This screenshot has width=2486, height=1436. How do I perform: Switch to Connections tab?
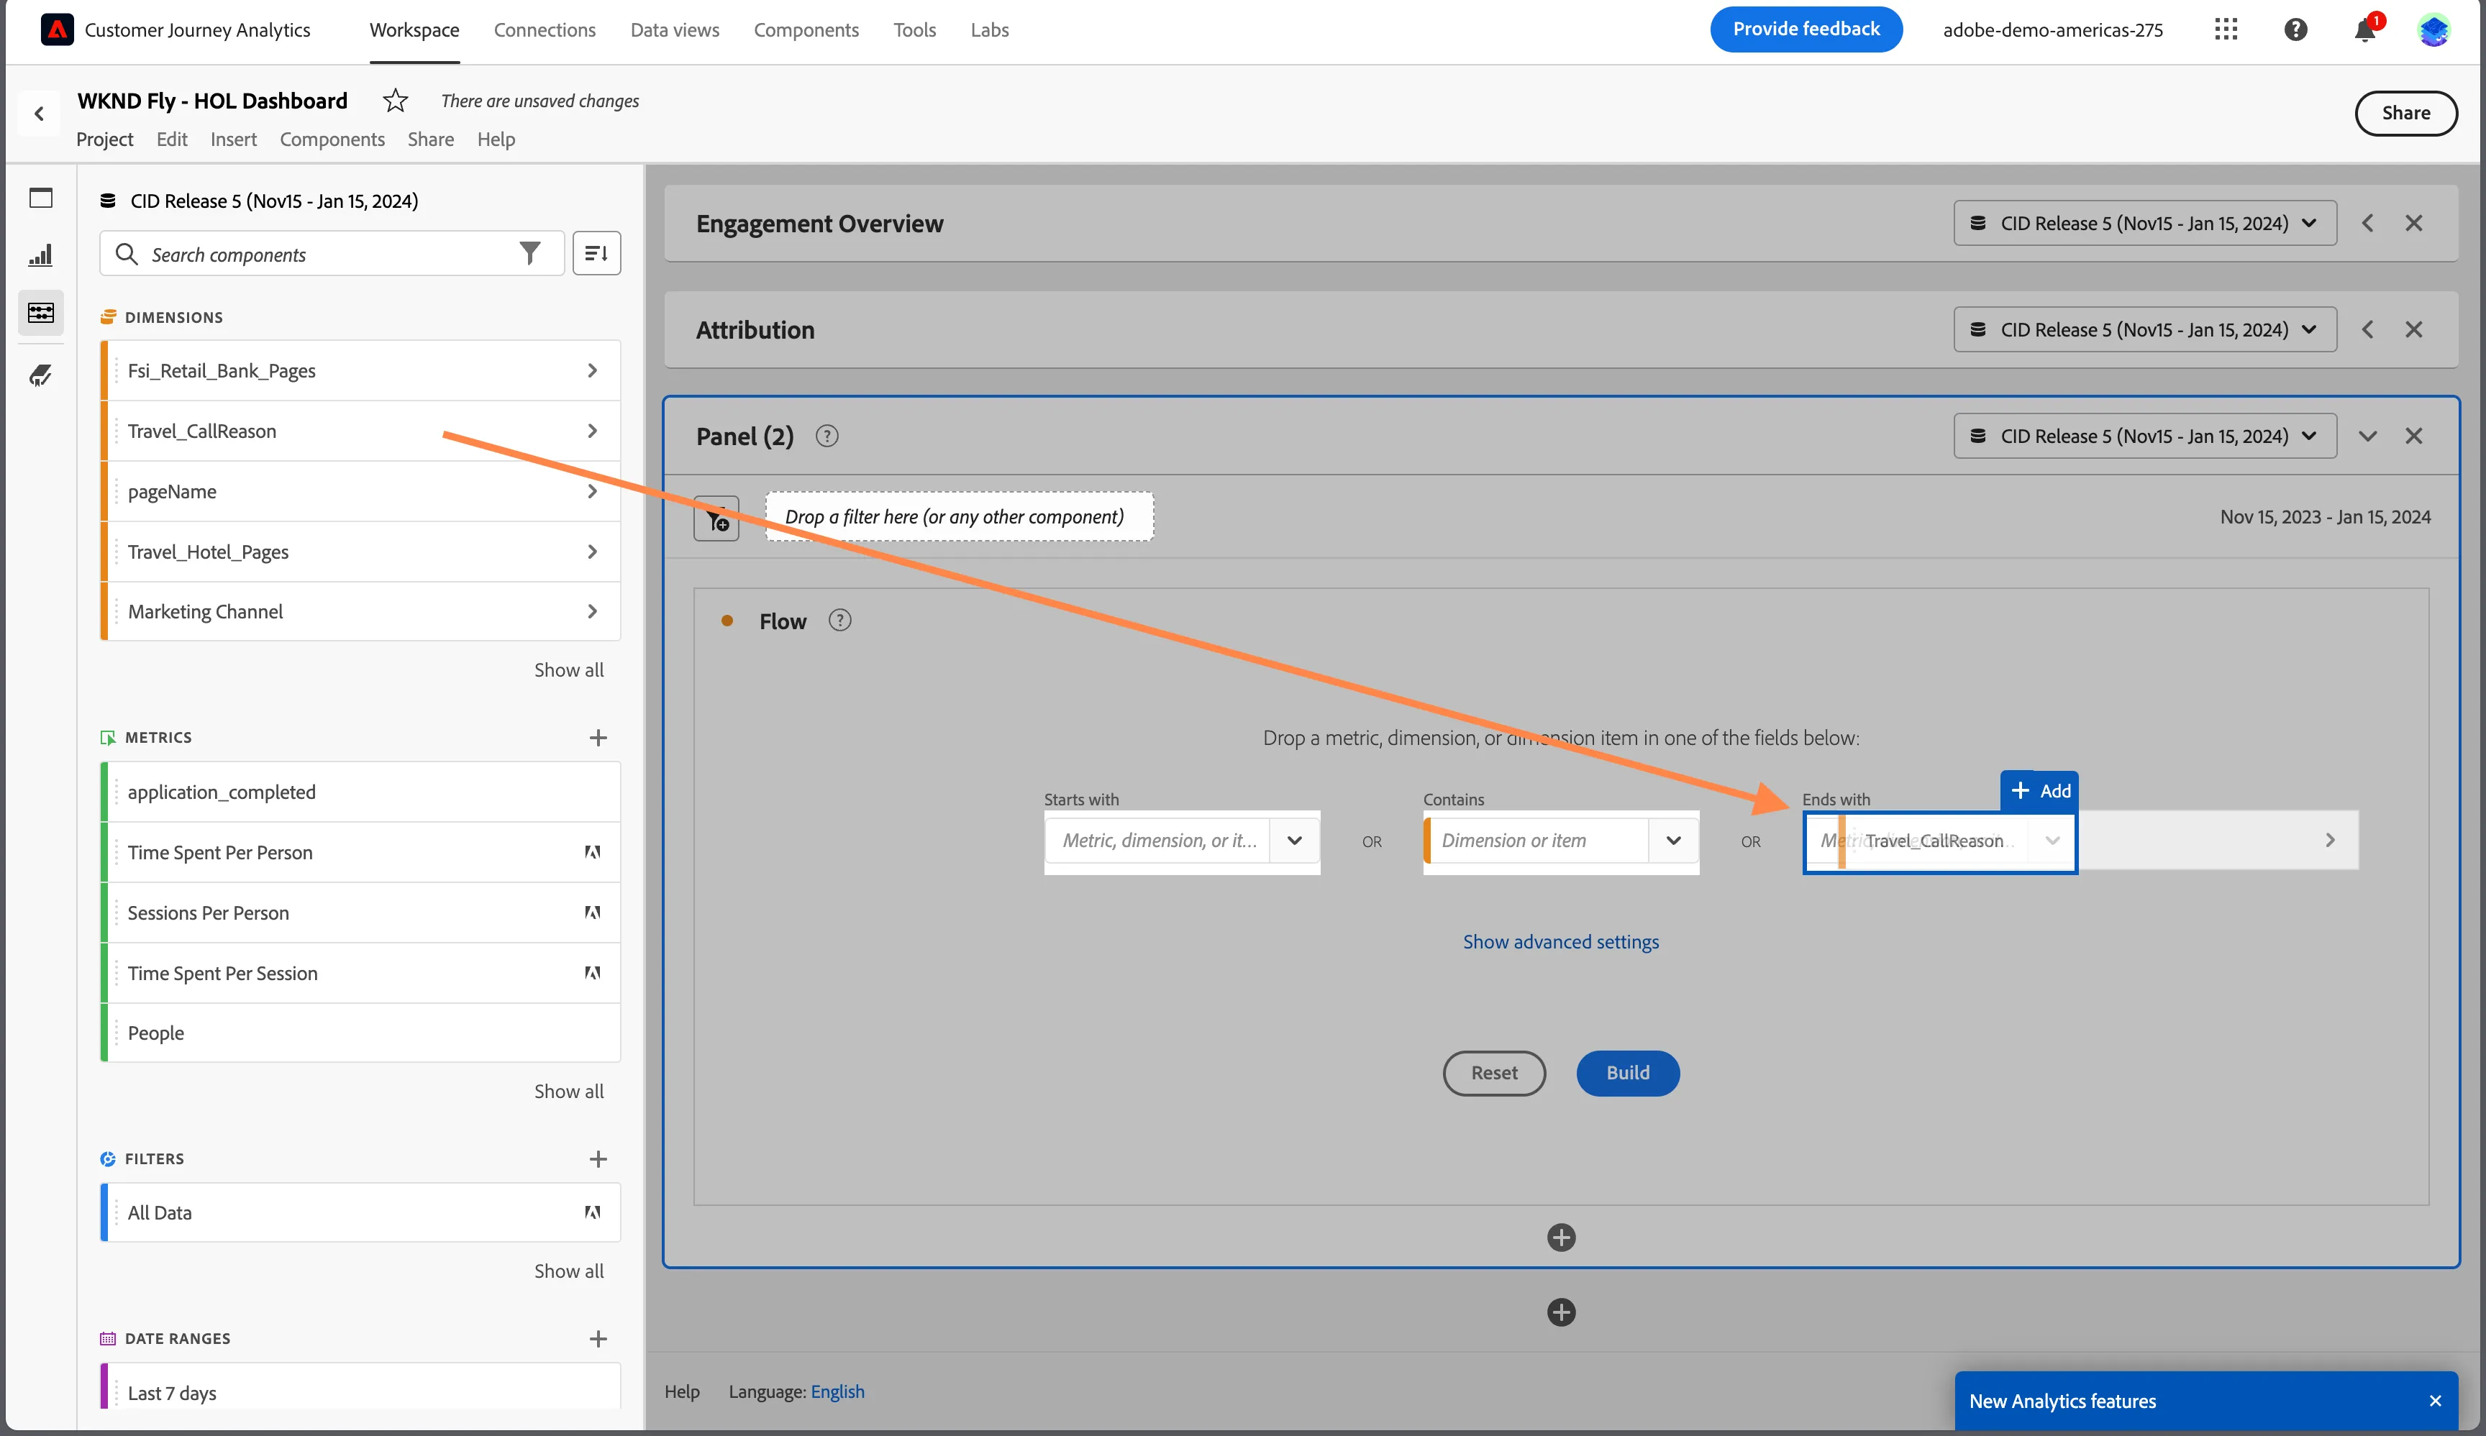pyautogui.click(x=545, y=29)
